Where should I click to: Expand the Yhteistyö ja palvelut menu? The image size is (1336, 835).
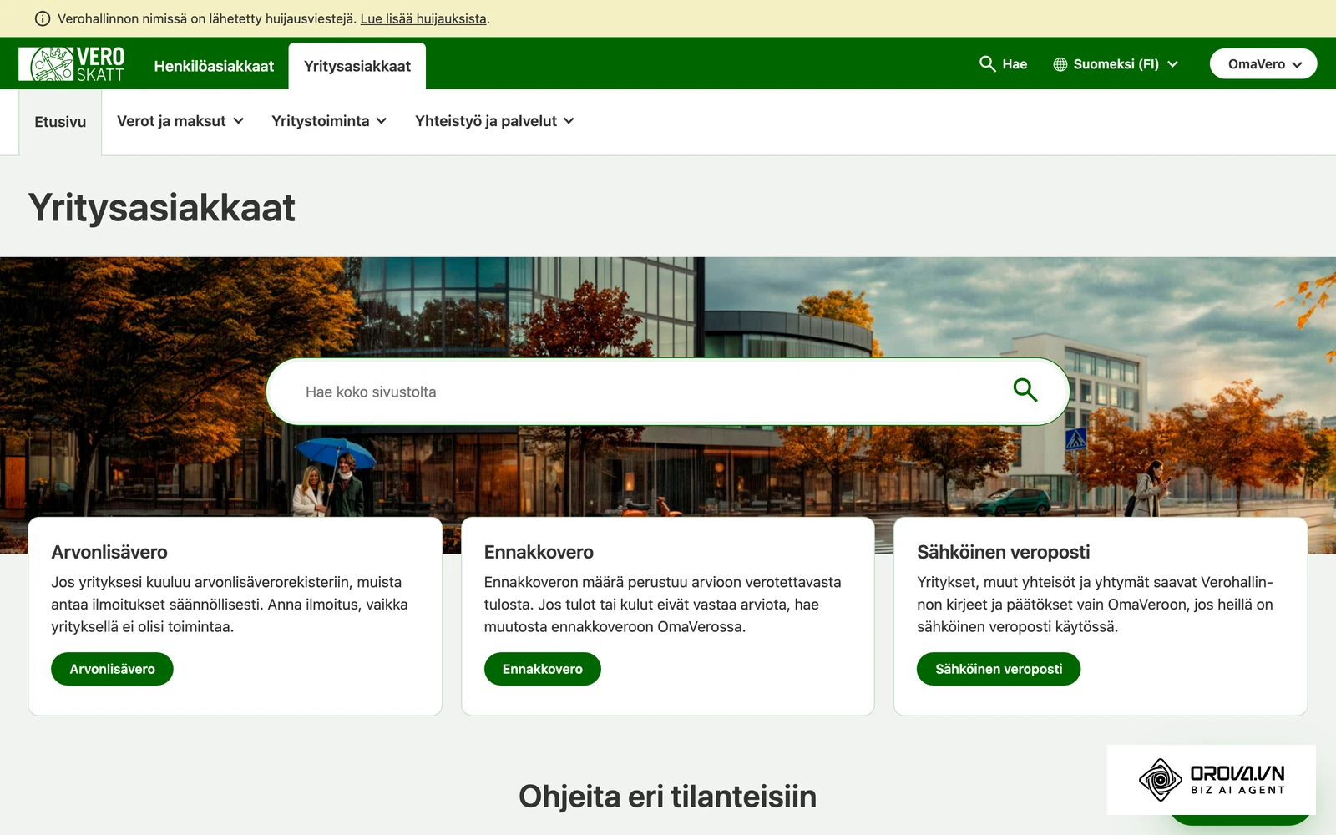[x=494, y=121]
